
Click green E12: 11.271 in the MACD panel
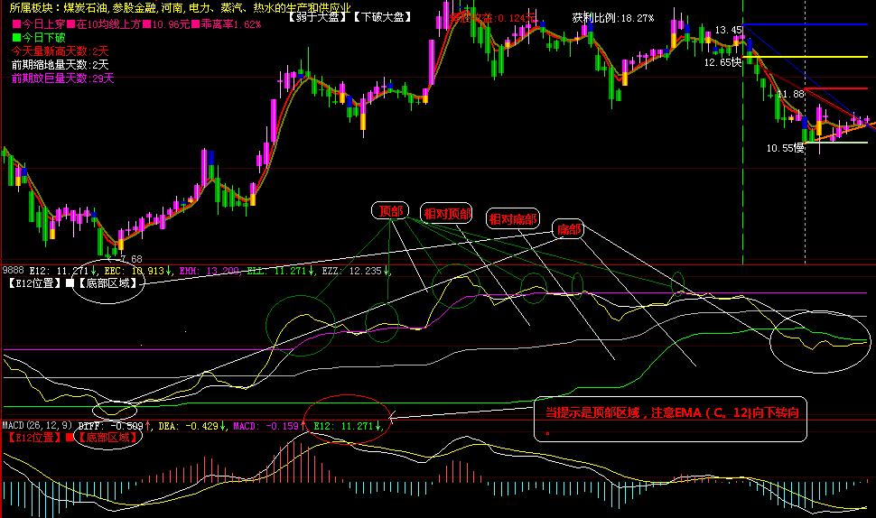347,426
